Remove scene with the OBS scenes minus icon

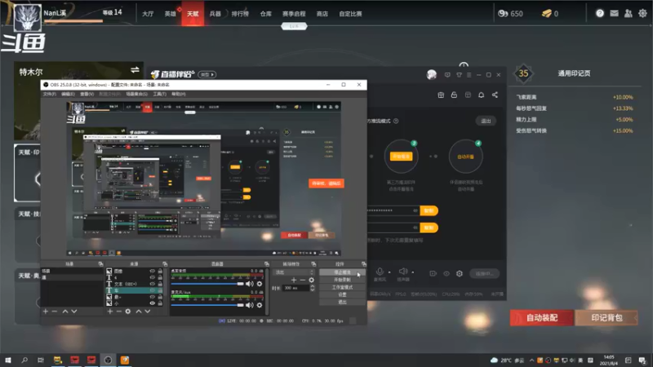tap(55, 312)
